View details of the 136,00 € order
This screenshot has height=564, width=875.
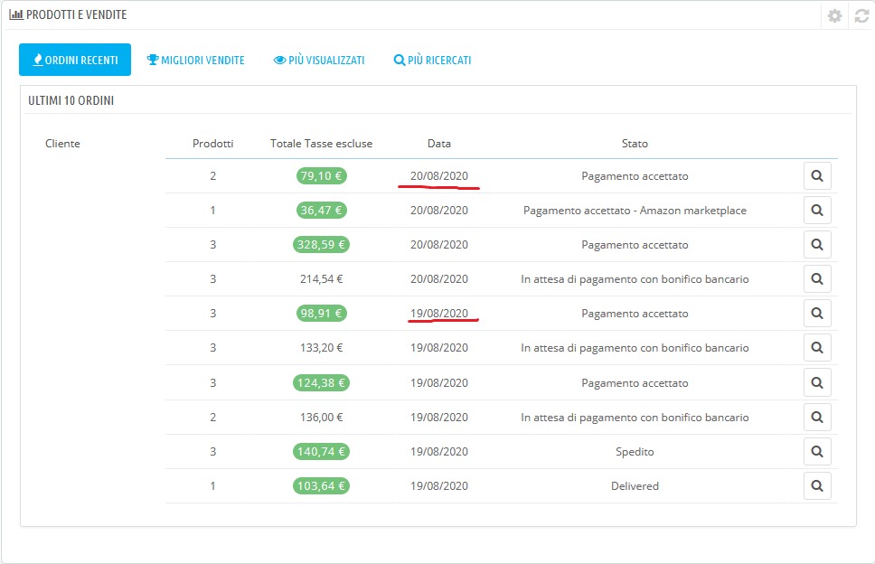coord(817,418)
